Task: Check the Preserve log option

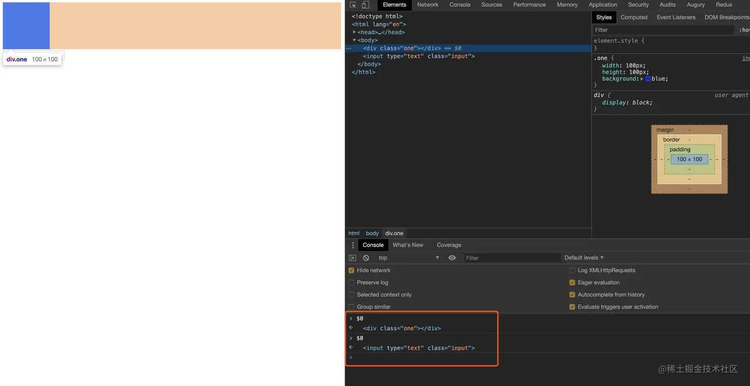Action: tap(351, 282)
